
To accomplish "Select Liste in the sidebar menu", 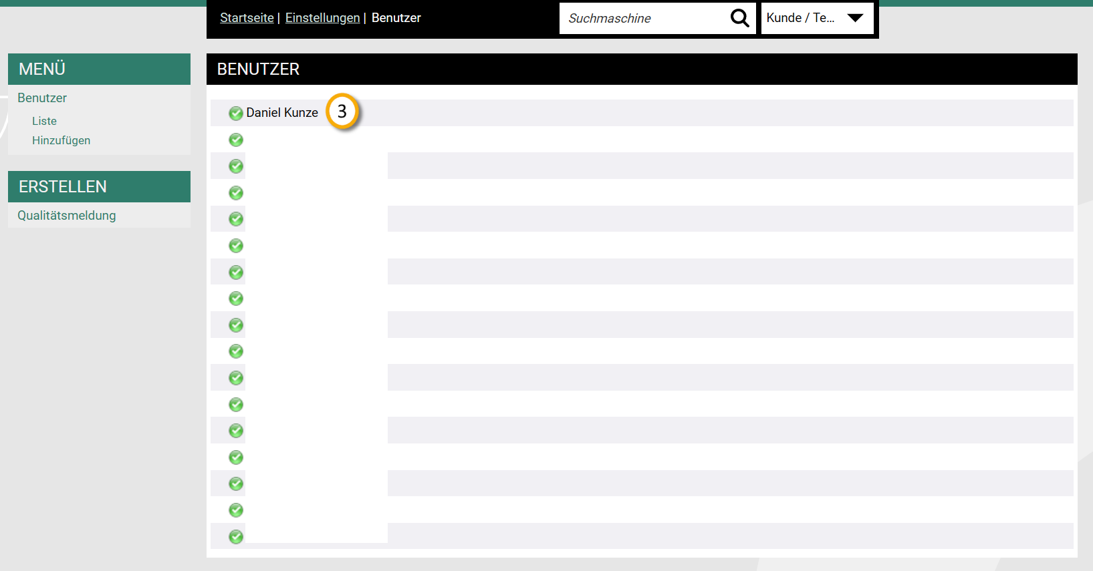I will 44,121.
